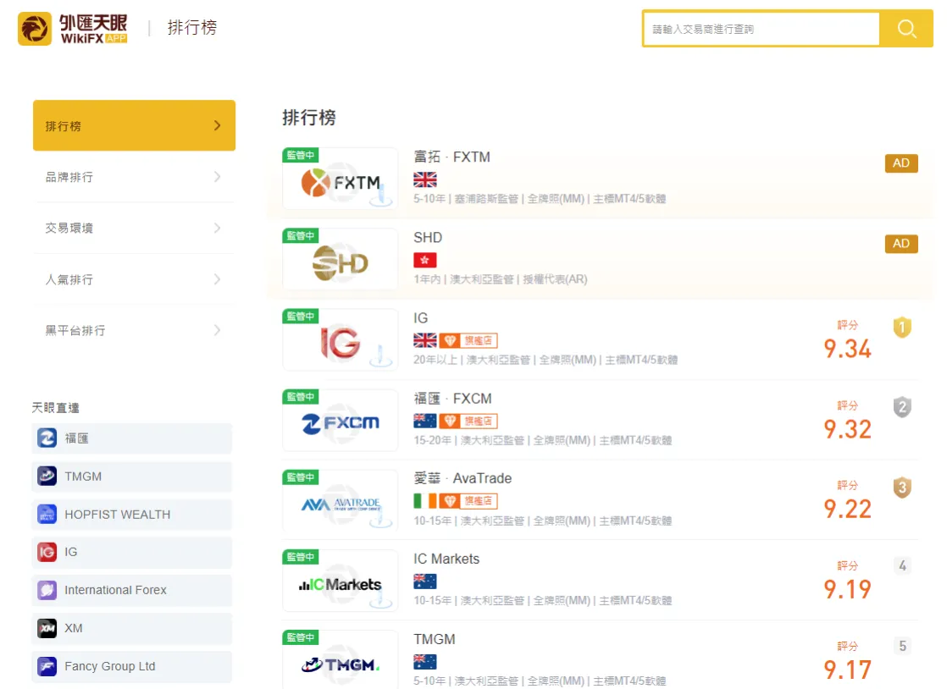
Task: Click chevron arrow beside 品牌排行
Action: tap(218, 177)
